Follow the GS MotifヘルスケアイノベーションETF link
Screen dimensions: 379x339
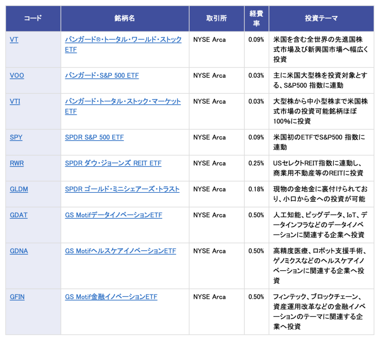pos(120,251)
